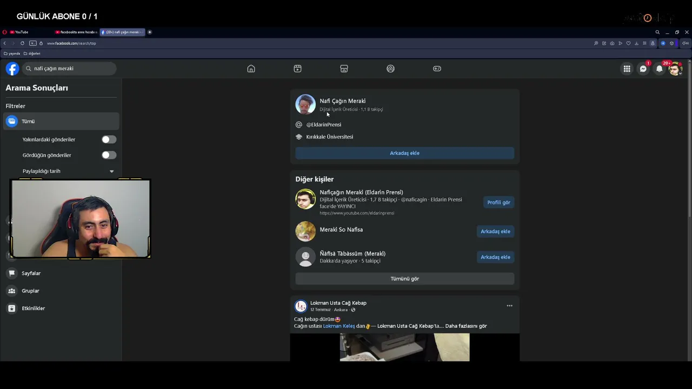Image resolution: width=692 pixels, height=389 pixels.
Task: Open the Opera menu logo
Action: 4,32
